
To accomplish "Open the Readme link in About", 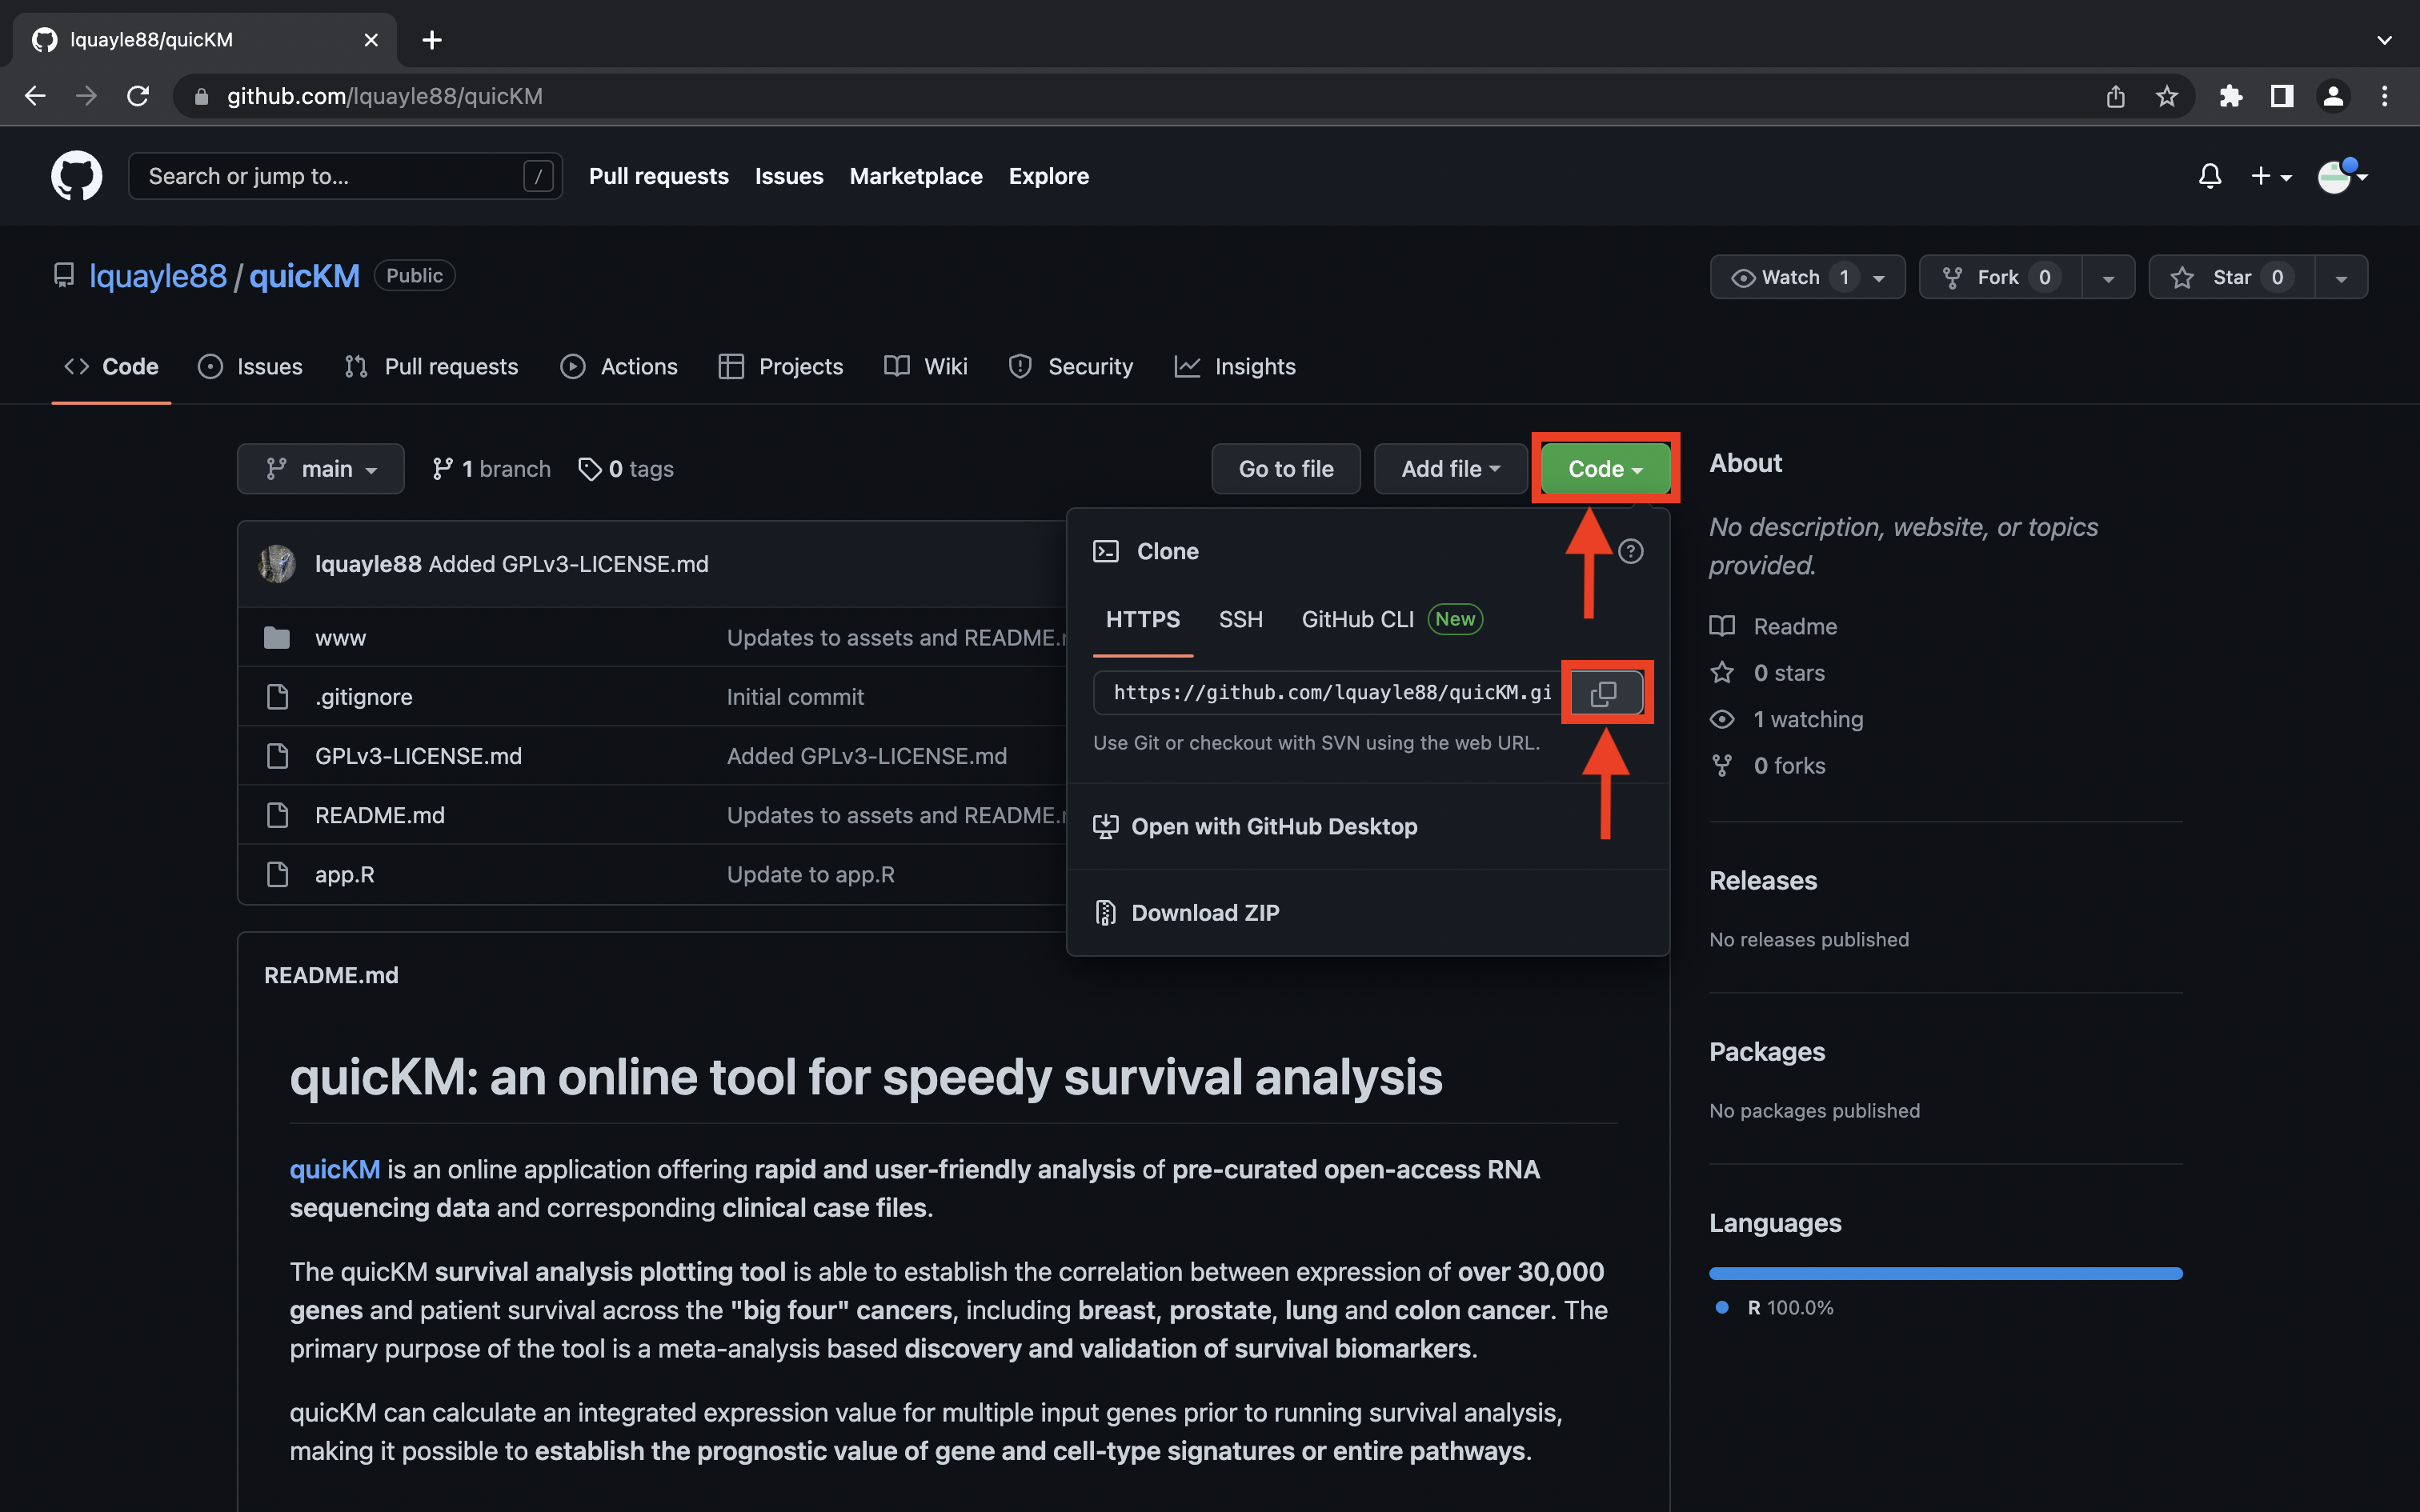I will coord(1773,626).
